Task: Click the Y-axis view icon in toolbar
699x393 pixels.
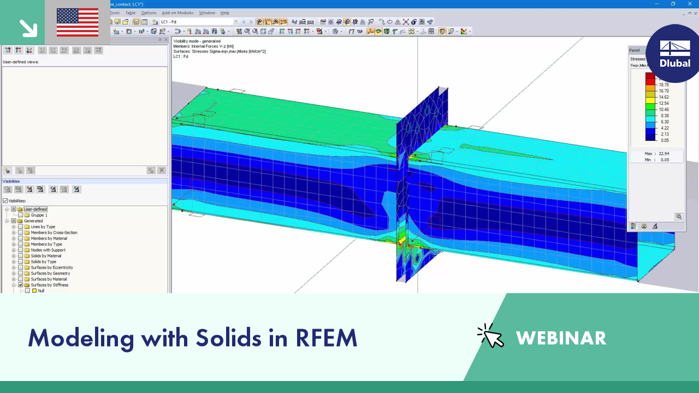Action: coord(289,32)
